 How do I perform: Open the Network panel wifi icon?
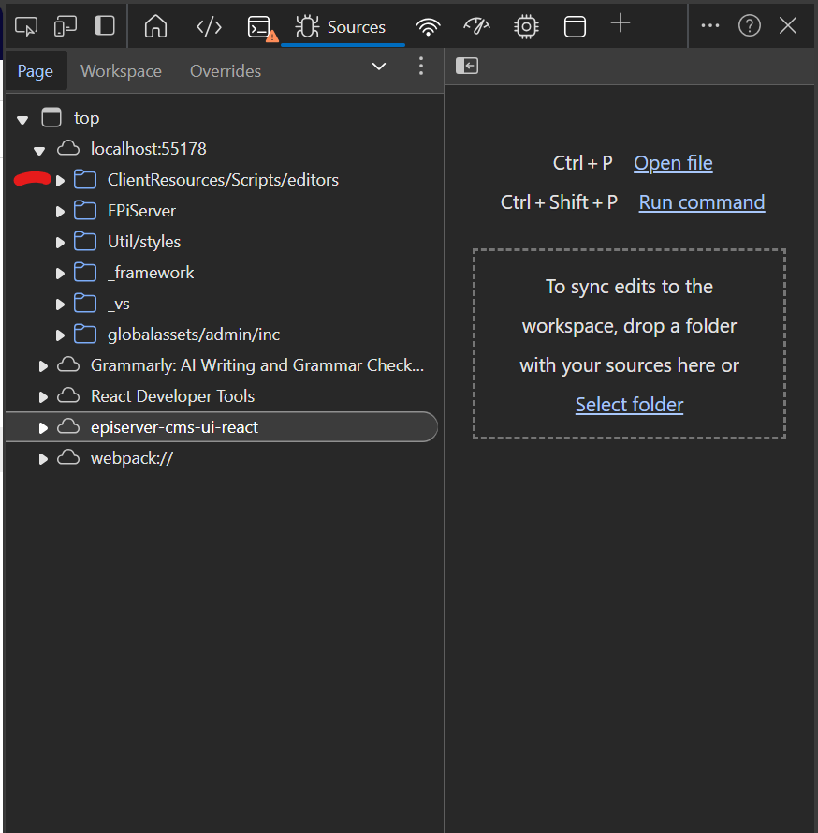point(428,27)
